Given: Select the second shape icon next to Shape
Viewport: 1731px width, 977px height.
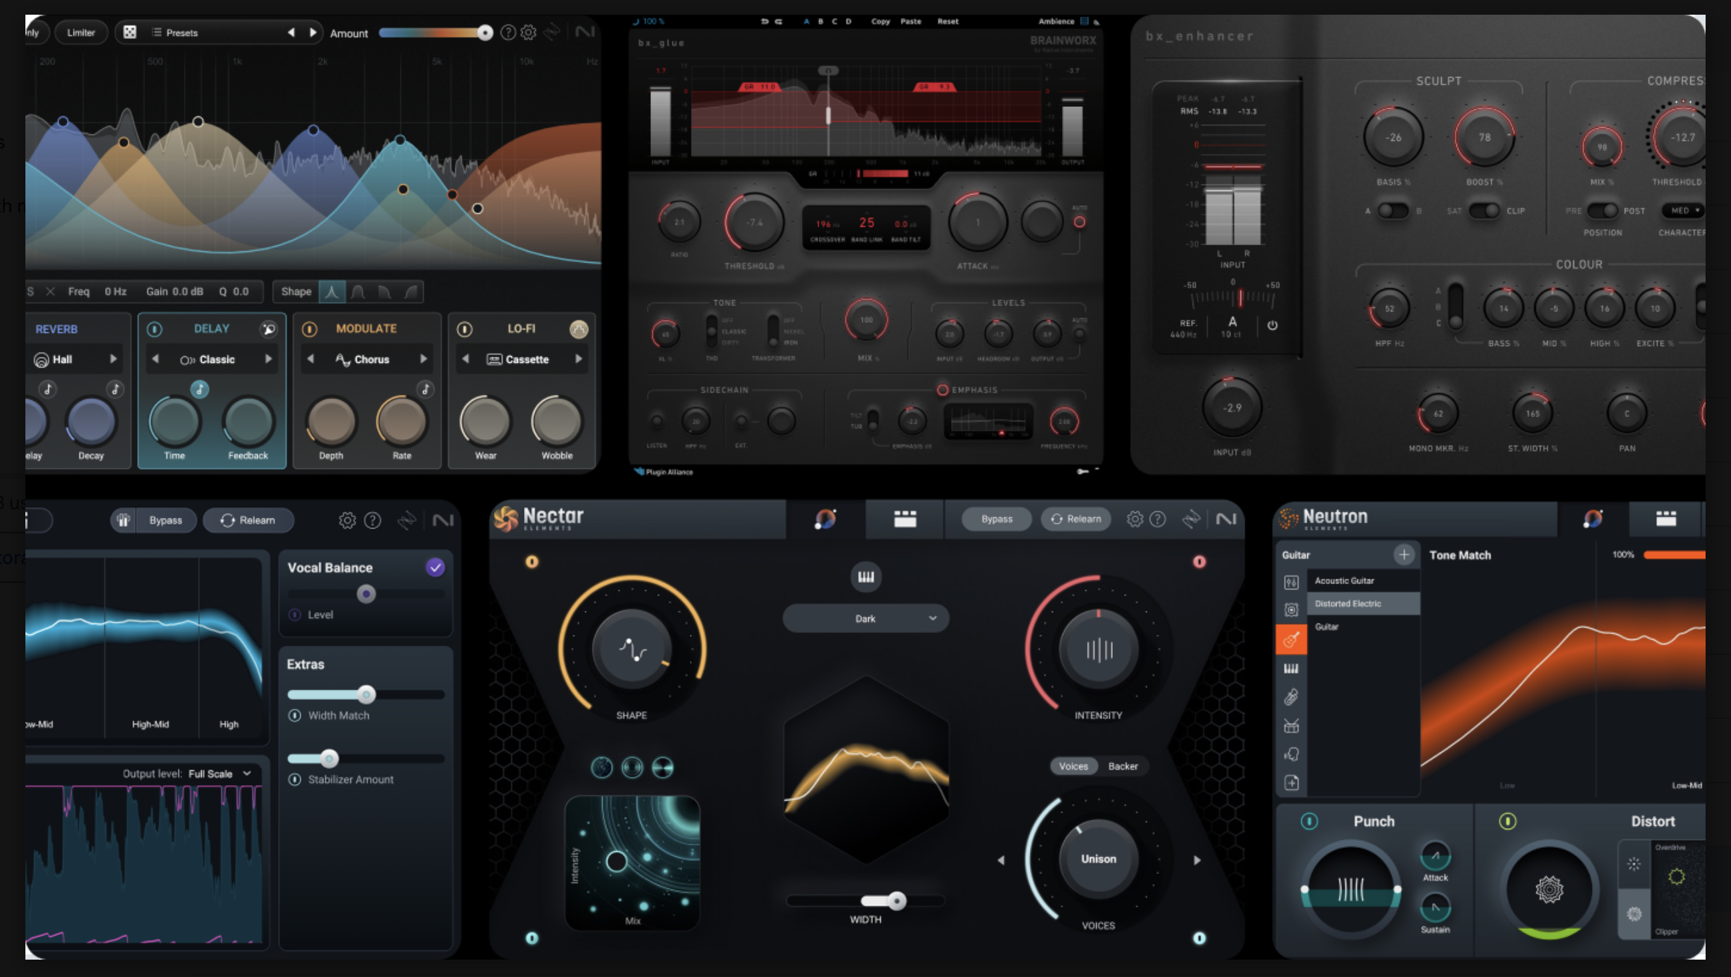Looking at the screenshot, I should click(x=358, y=291).
